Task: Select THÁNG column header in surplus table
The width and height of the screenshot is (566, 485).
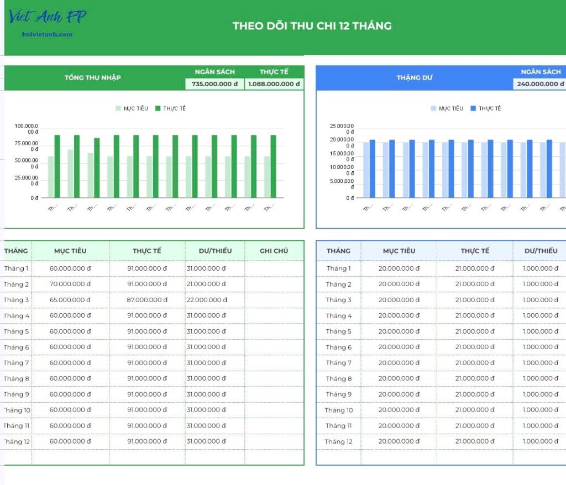Action: coord(339,251)
